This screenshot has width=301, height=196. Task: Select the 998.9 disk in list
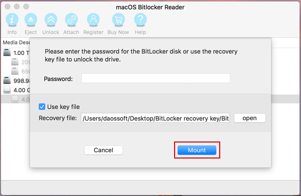[17, 80]
